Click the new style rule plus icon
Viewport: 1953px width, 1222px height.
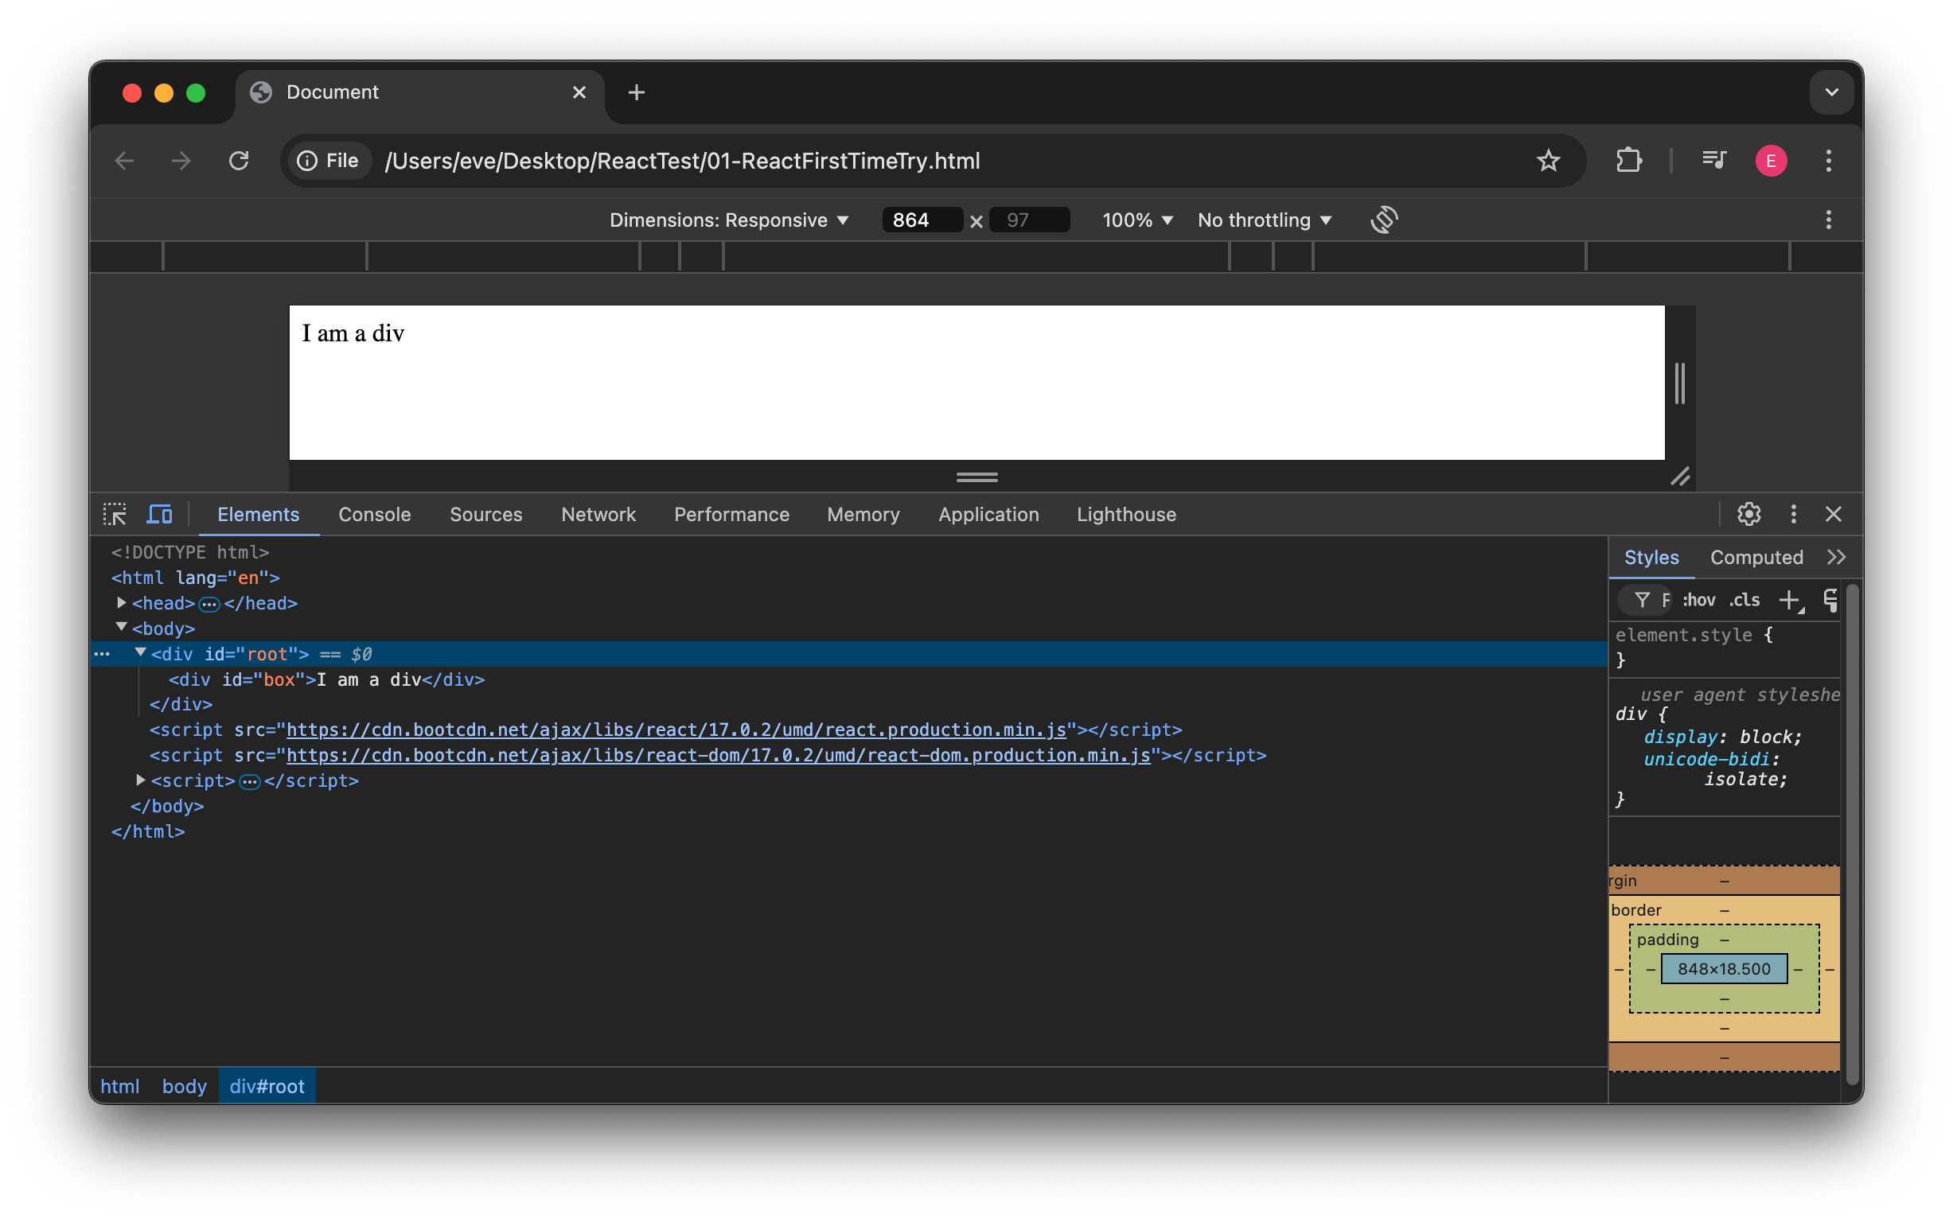point(1788,600)
